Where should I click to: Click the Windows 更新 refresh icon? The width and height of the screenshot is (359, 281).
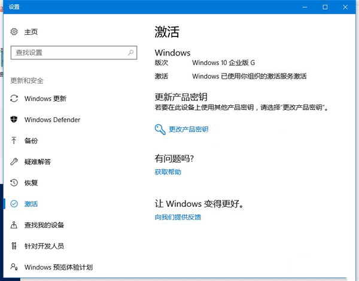[x=14, y=99]
